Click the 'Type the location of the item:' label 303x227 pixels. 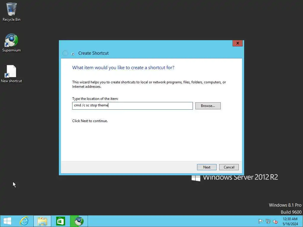click(95, 99)
